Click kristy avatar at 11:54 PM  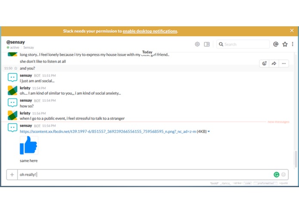pos(12,91)
